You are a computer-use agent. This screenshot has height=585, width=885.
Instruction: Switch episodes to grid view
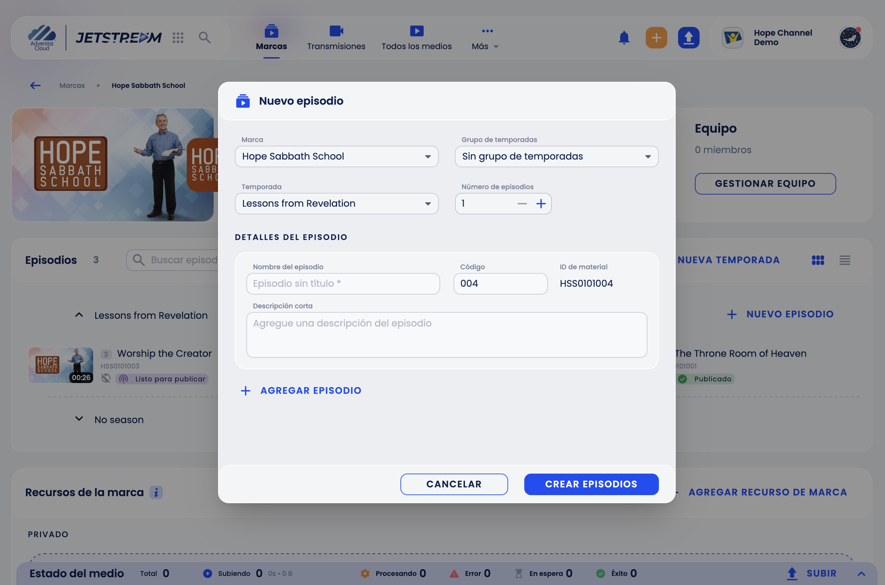tap(817, 260)
